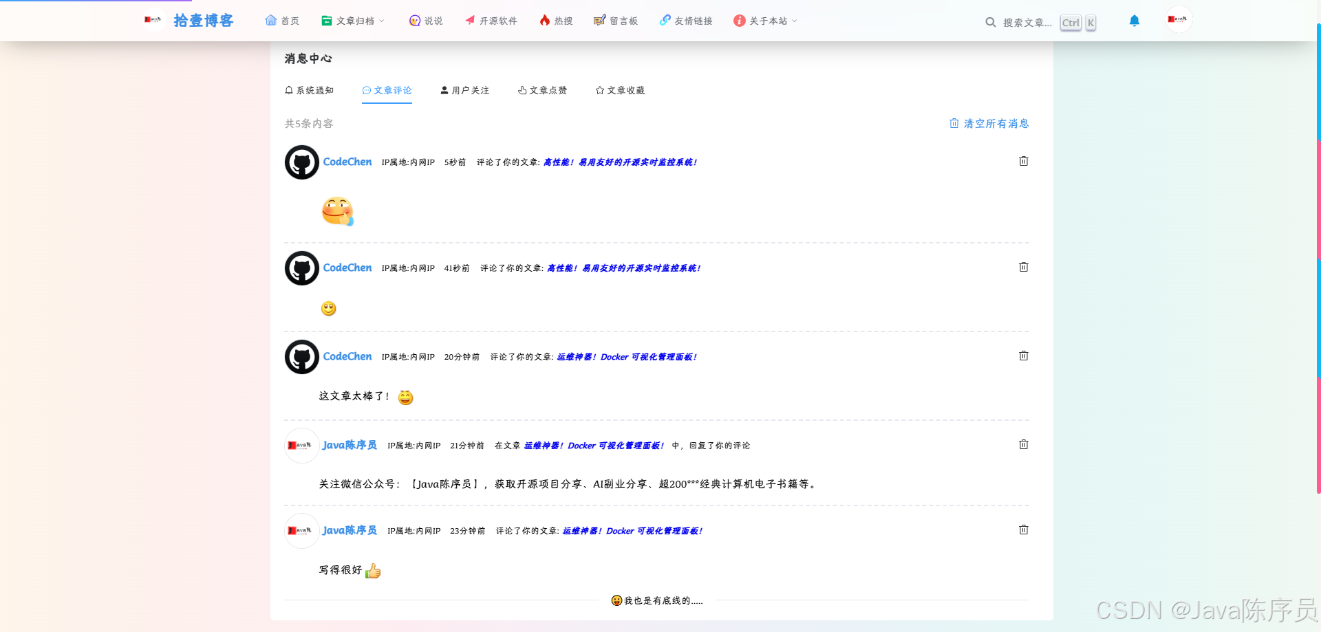
Task: Delete the Java陈序员 reply from 21分钟前
Action: [x=1024, y=444]
